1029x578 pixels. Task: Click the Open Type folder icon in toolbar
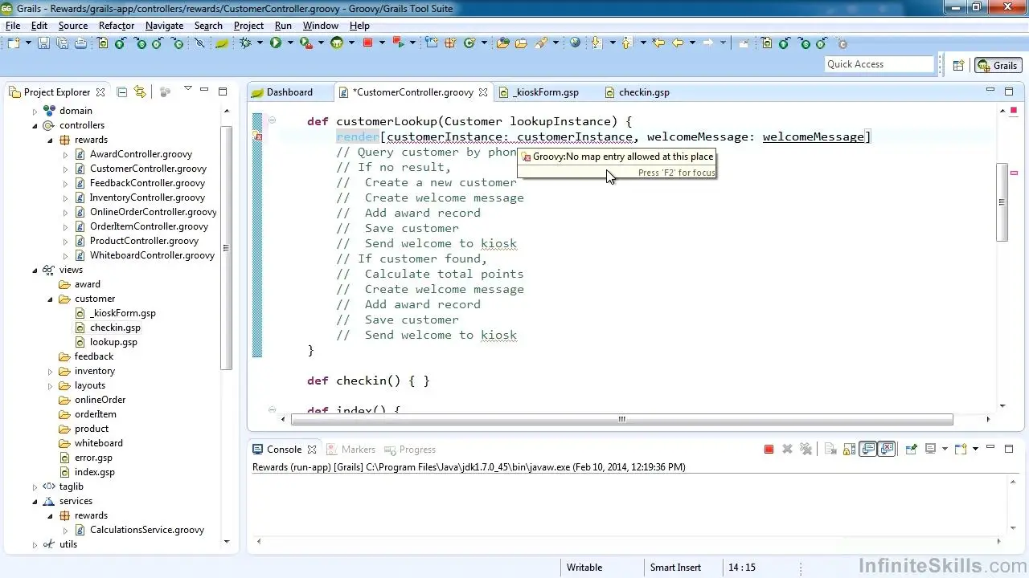pos(504,43)
